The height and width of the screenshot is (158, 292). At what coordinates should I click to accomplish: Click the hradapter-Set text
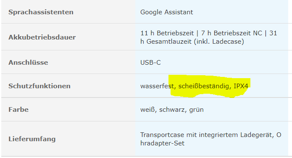pos(163,143)
